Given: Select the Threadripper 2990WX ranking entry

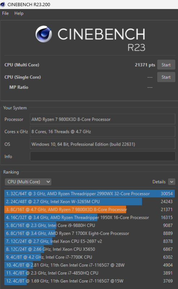Looking at the screenshot, I should (x=90, y=194).
